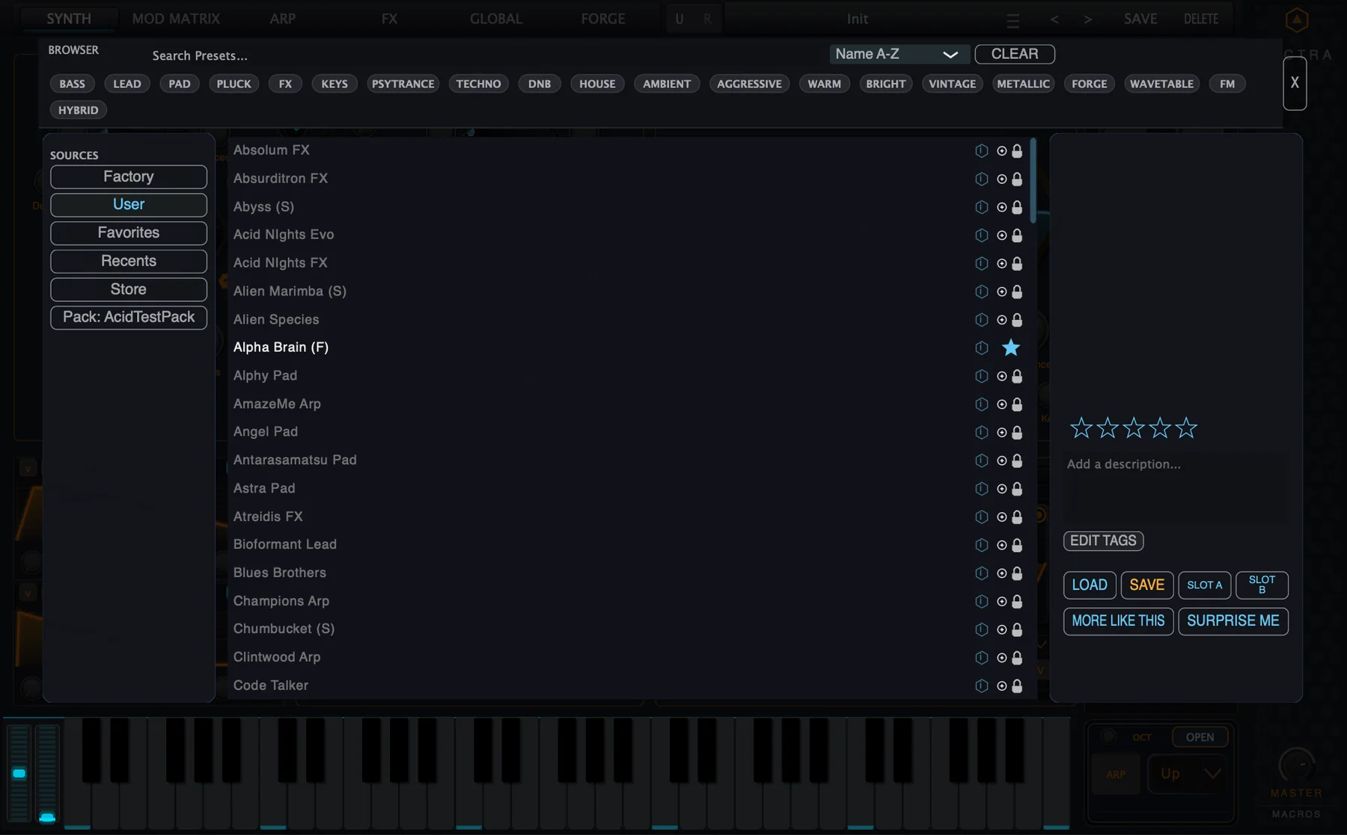
Task: Toggle the PAD tag filter
Action: (180, 84)
